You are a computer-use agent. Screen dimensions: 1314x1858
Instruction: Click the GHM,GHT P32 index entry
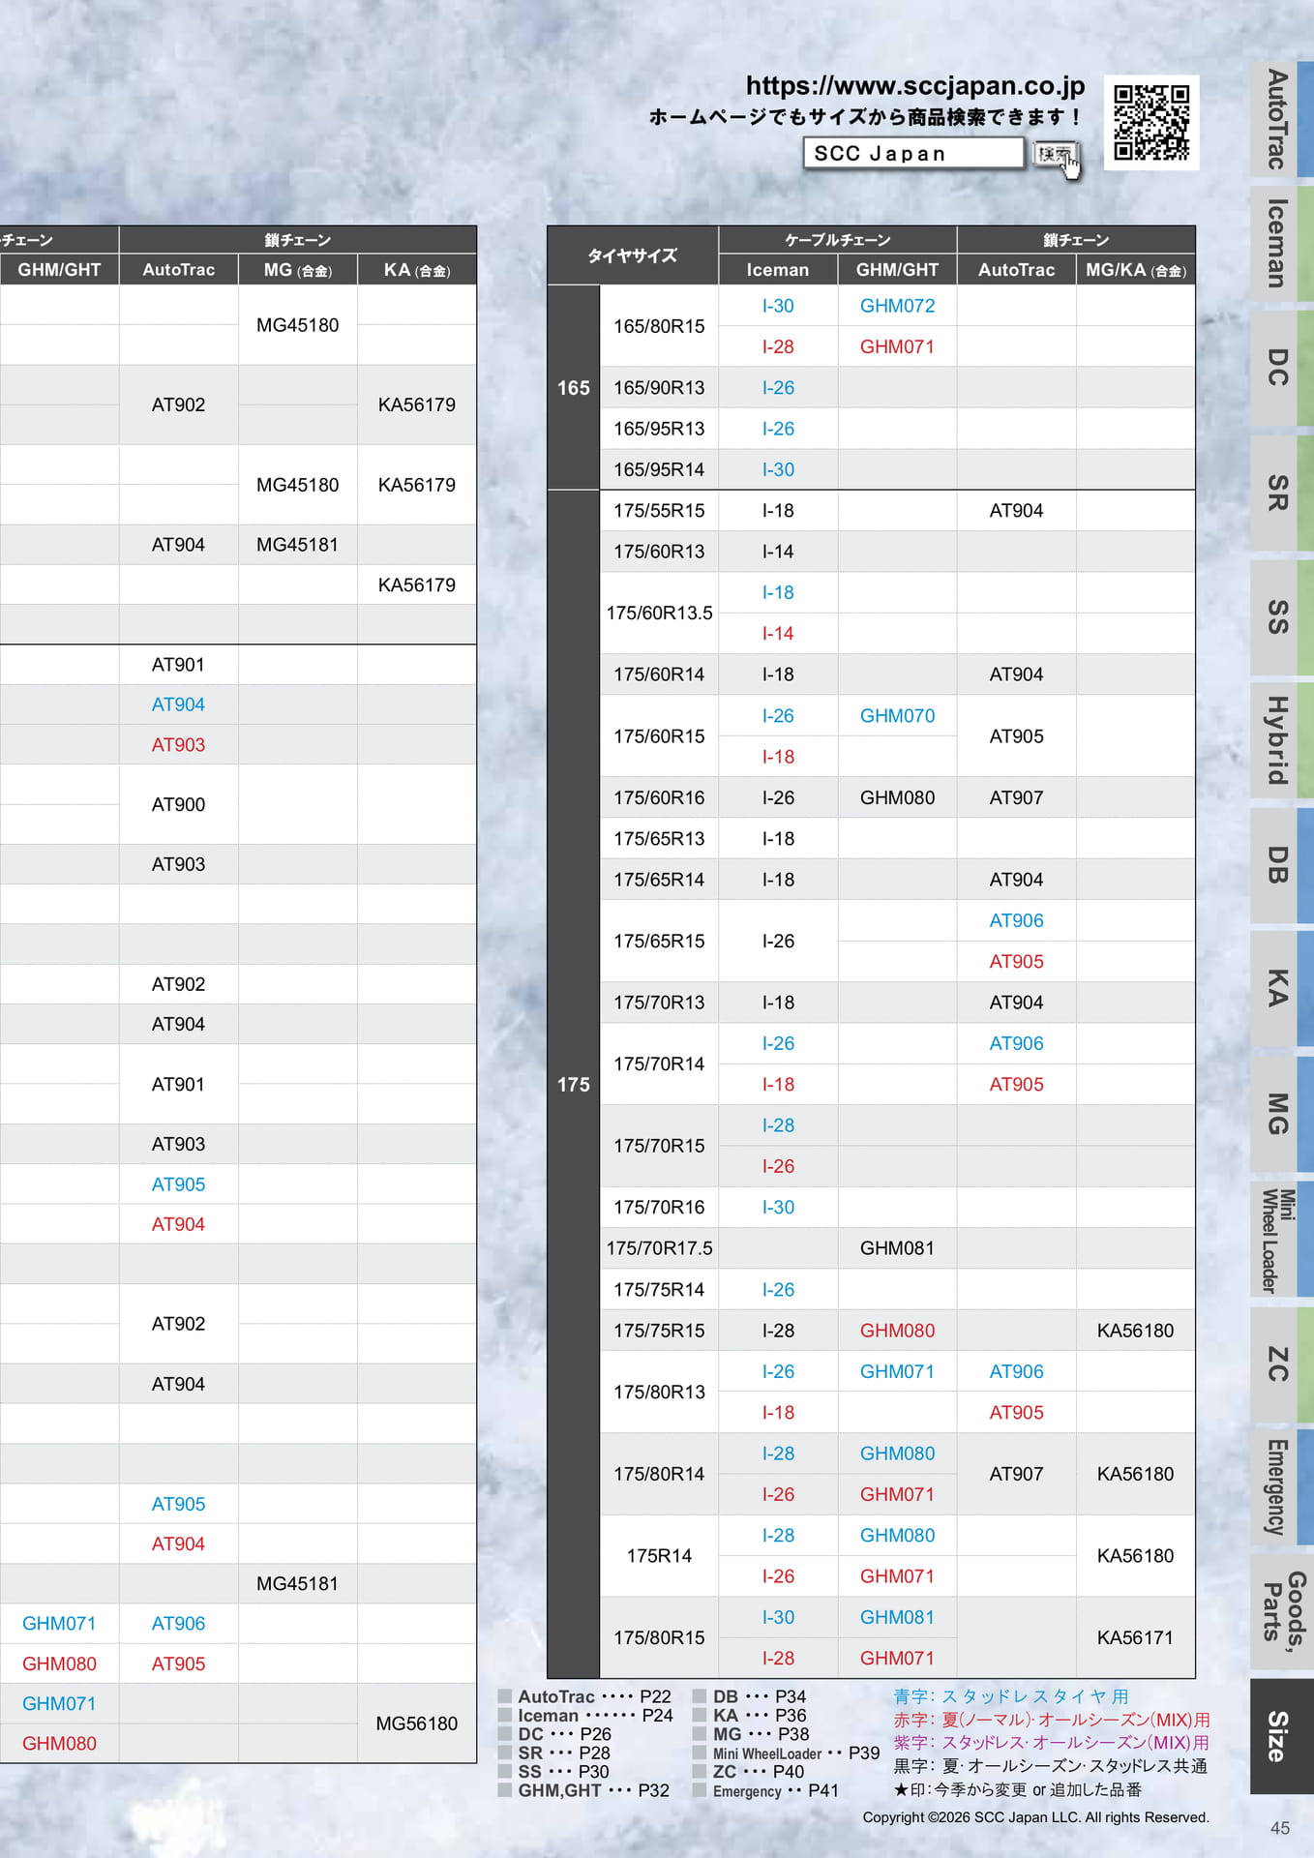(x=583, y=1790)
